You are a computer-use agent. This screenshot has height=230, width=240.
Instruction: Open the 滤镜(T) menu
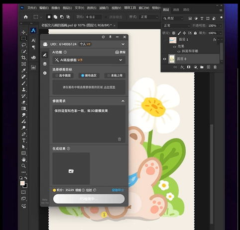click(x=104, y=8)
